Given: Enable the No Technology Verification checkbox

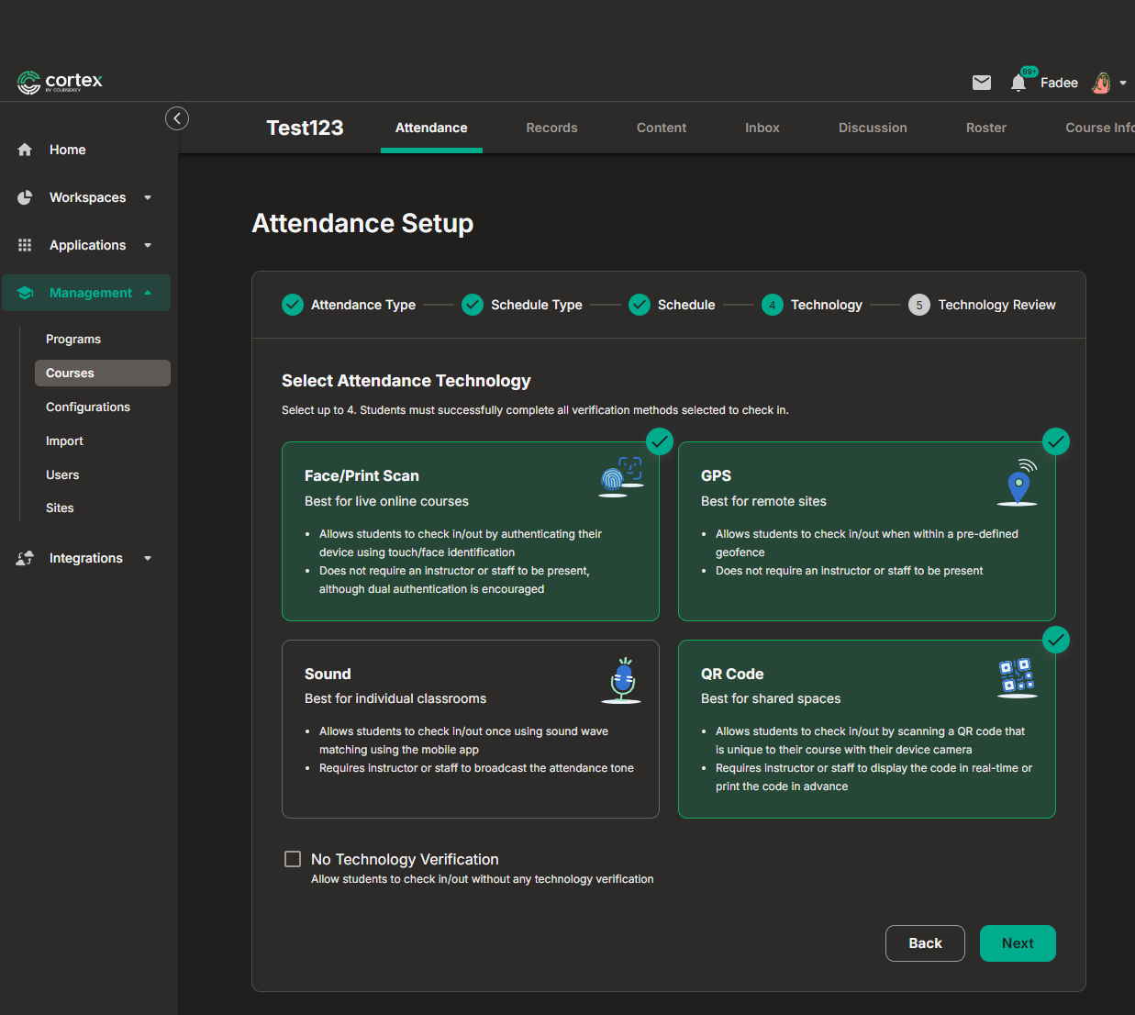Looking at the screenshot, I should [x=293, y=859].
